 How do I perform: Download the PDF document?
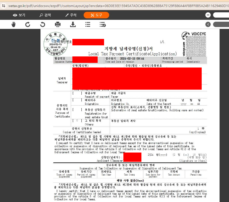pos(73,24)
